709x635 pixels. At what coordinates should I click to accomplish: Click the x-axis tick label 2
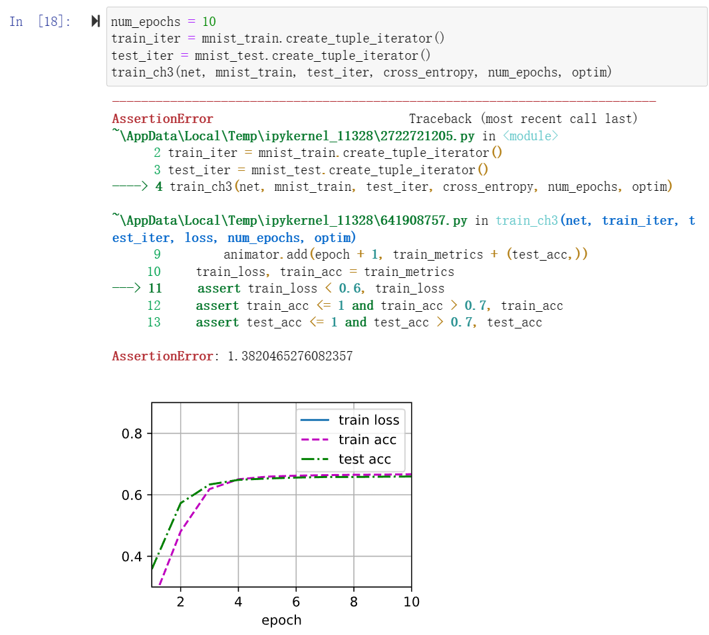click(180, 602)
